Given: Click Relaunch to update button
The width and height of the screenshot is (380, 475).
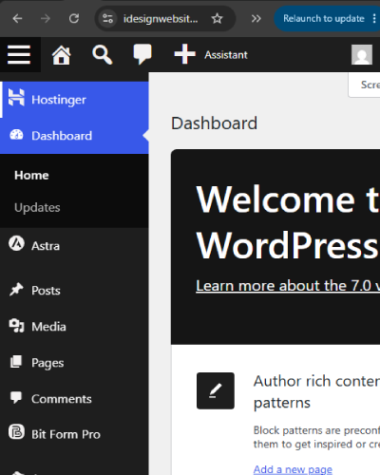Looking at the screenshot, I should coord(324,19).
